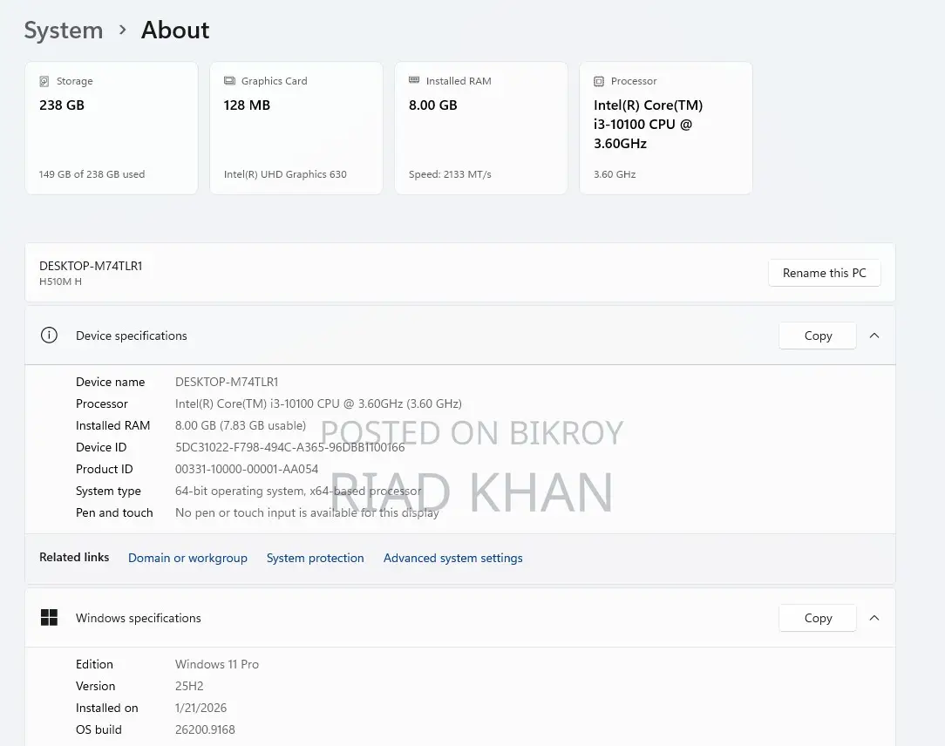Copy the Windows specifications
The height and width of the screenshot is (746, 945).
pos(817,618)
